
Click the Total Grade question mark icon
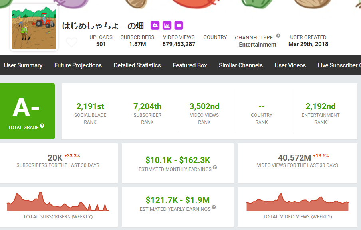pyautogui.click(x=42, y=126)
